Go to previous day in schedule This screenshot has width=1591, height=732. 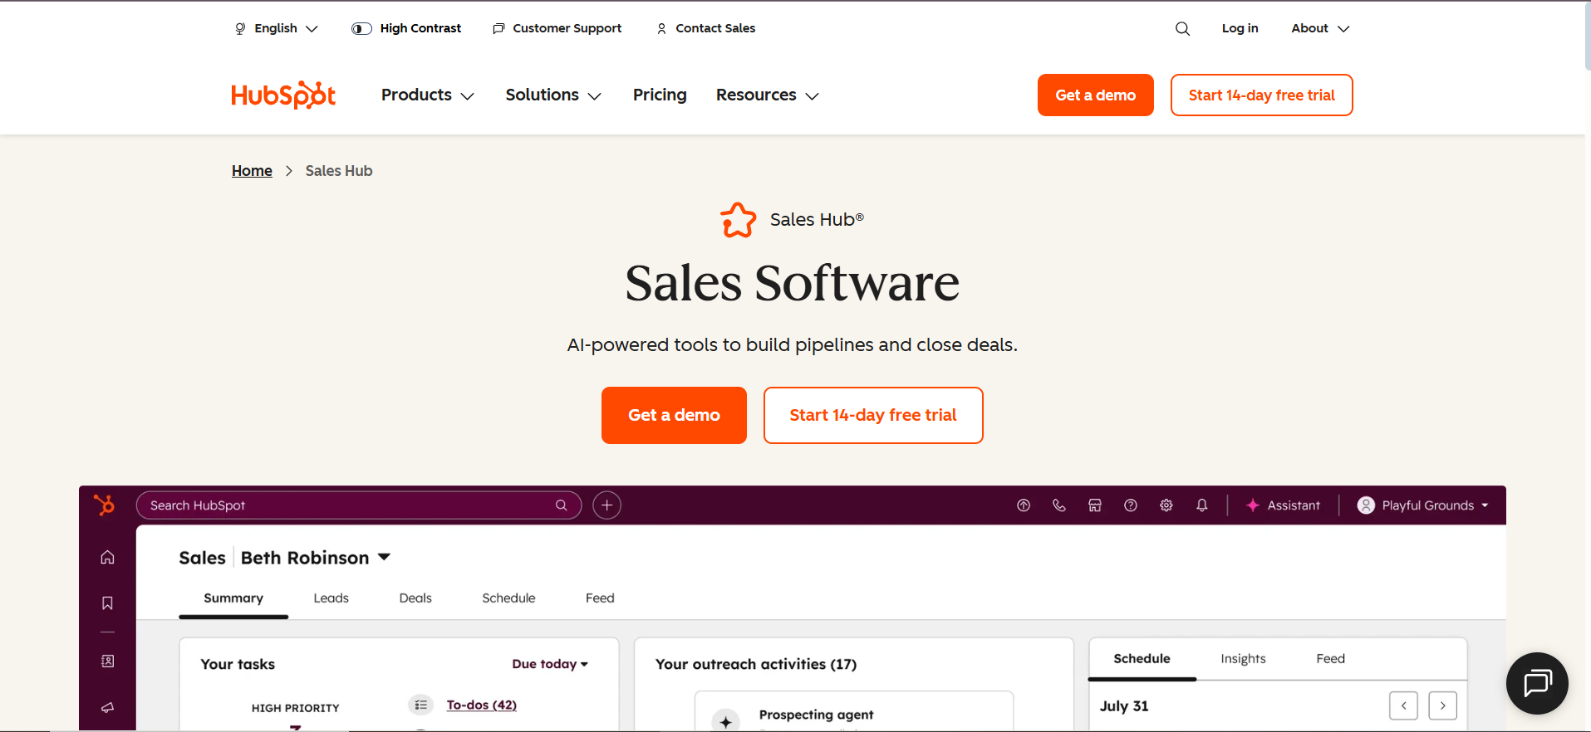tap(1403, 705)
